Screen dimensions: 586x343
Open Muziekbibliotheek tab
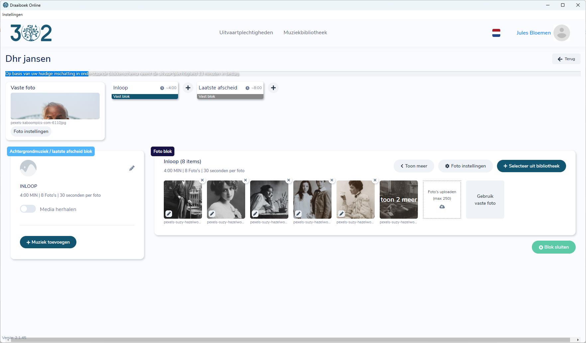coord(305,33)
